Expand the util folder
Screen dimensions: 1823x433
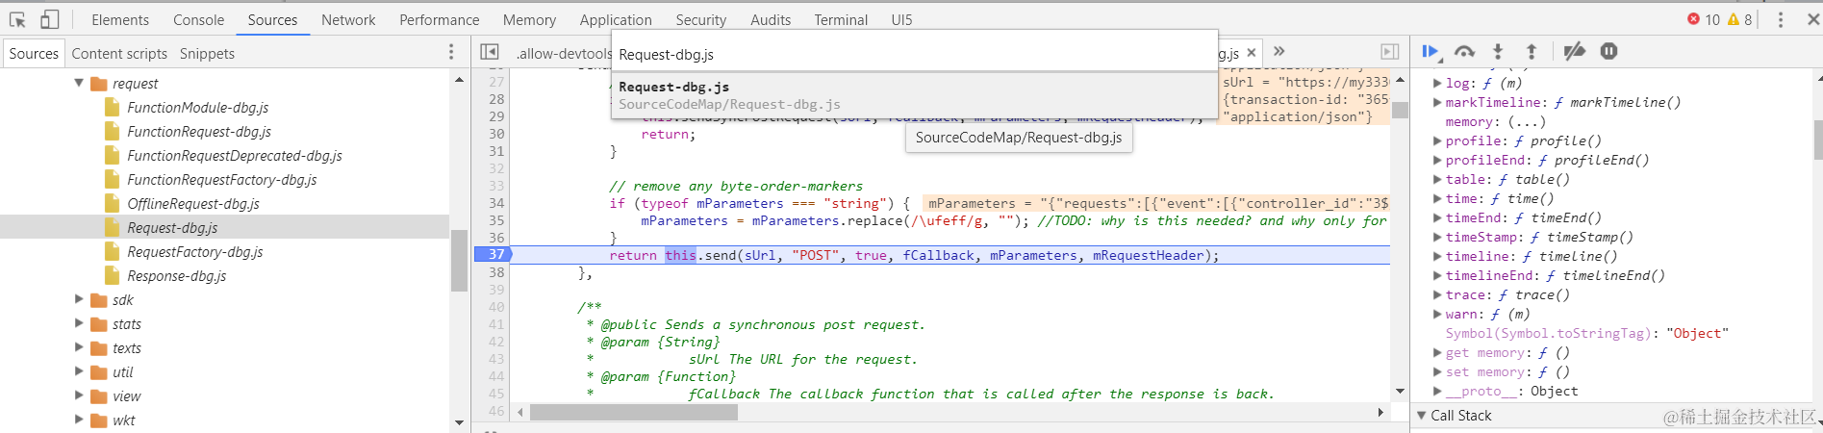click(79, 371)
